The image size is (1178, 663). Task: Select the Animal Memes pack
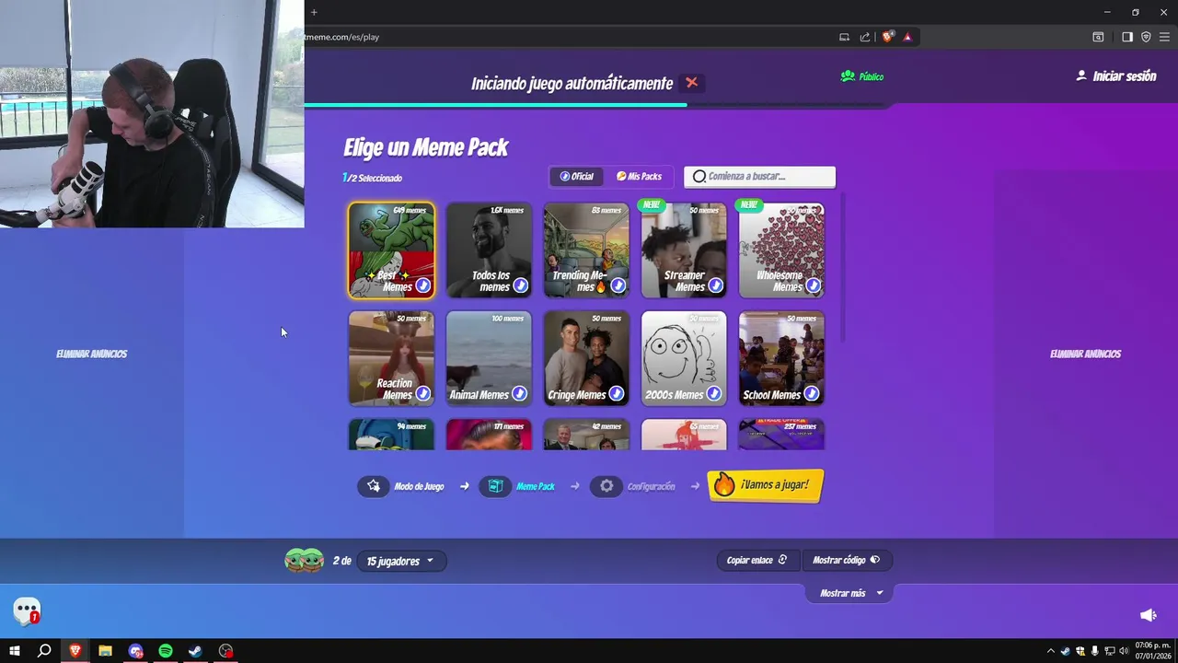pyautogui.click(x=489, y=358)
